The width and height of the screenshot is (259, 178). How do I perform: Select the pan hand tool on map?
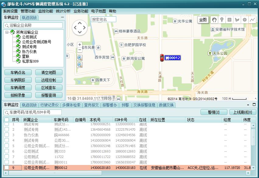tap(214, 20)
